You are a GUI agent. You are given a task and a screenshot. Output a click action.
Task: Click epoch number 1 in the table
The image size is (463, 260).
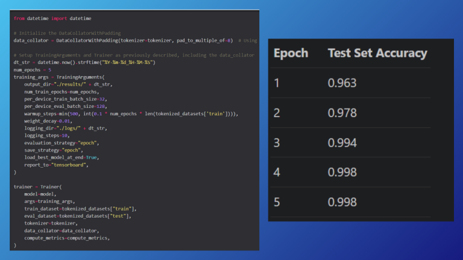coord(277,83)
